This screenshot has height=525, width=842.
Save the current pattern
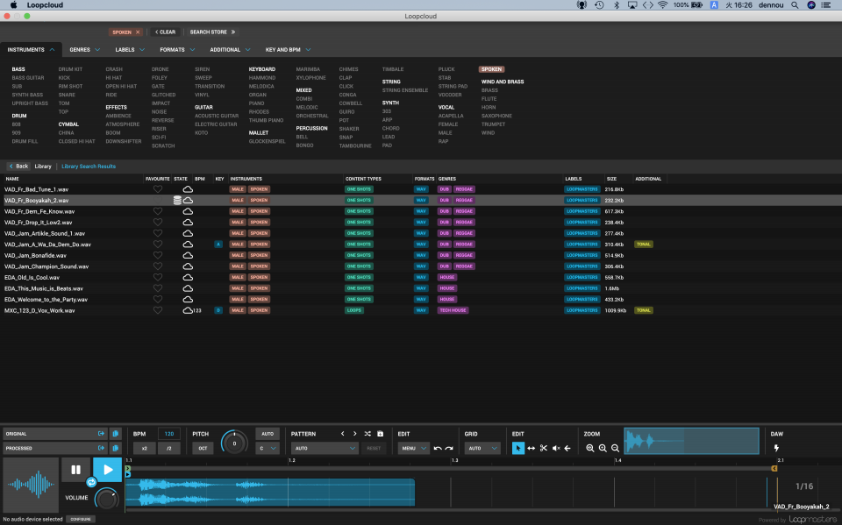click(380, 434)
